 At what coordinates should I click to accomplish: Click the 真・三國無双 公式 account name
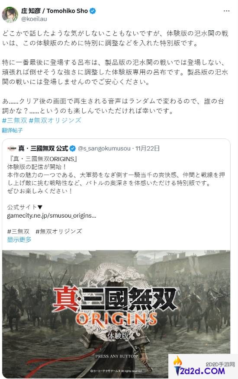click(43, 148)
